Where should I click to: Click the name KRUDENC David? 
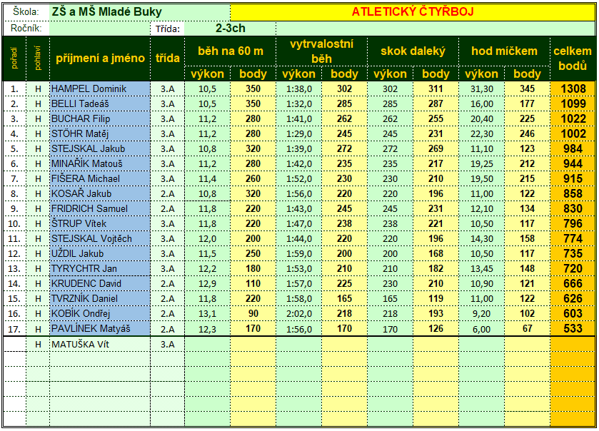[x=86, y=283]
